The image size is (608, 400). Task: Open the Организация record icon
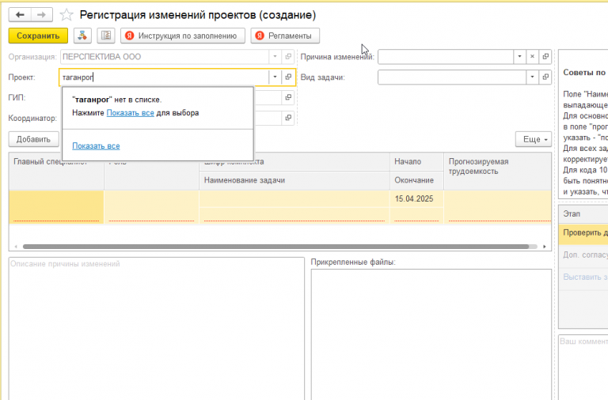click(x=288, y=57)
